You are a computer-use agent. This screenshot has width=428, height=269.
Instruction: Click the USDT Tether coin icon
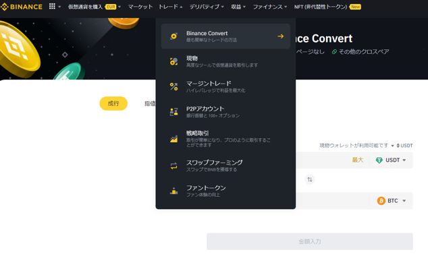click(379, 160)
